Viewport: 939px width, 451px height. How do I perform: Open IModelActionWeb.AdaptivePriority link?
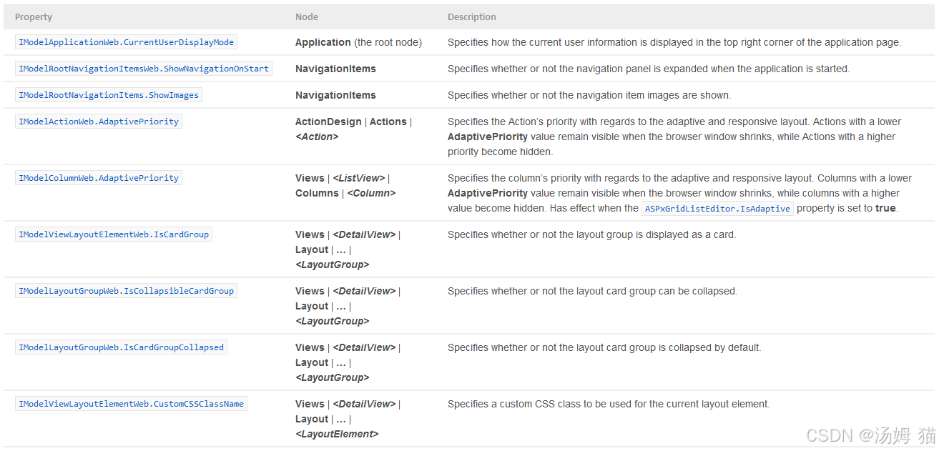point(99,122)
